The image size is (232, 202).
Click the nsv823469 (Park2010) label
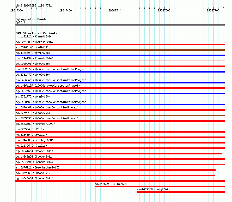31,135
